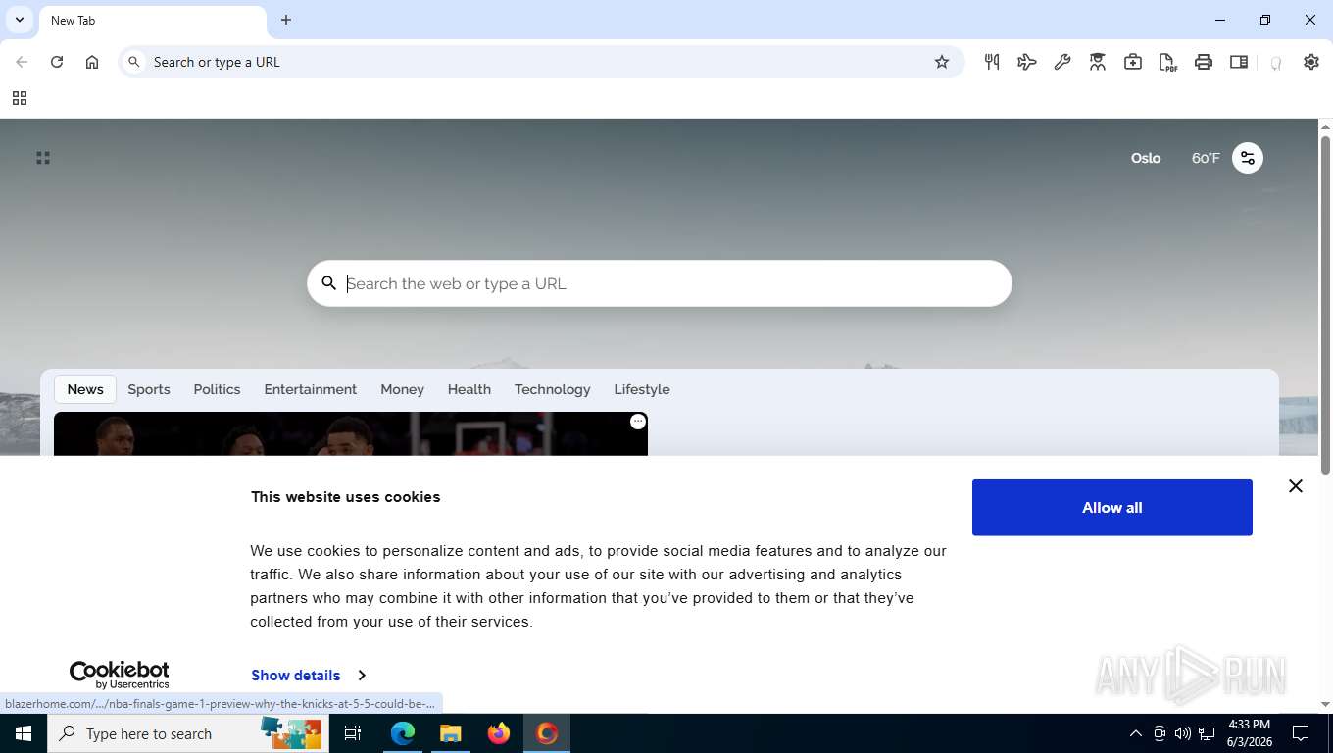Viewport: 1333px width, 753px height.
Task: Switch to the Sports tab
Action: tap(149, 389)
